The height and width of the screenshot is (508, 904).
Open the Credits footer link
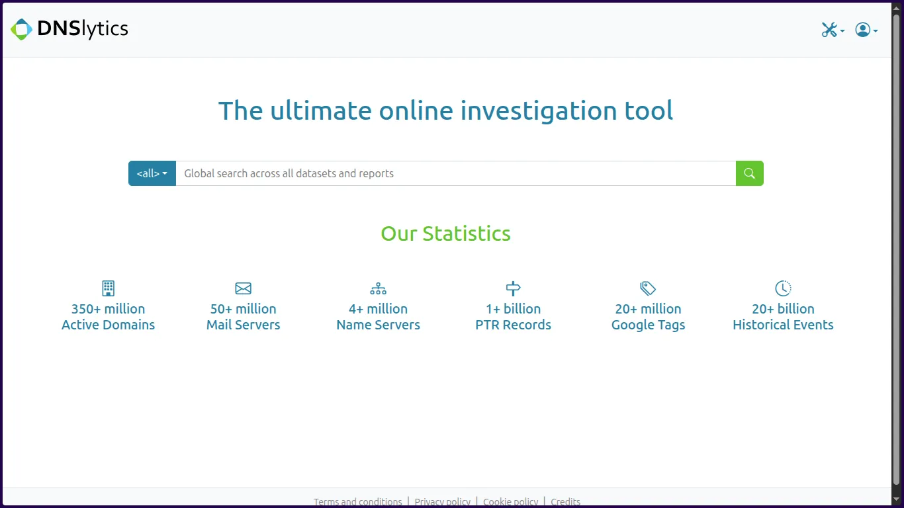pos(565,501)
